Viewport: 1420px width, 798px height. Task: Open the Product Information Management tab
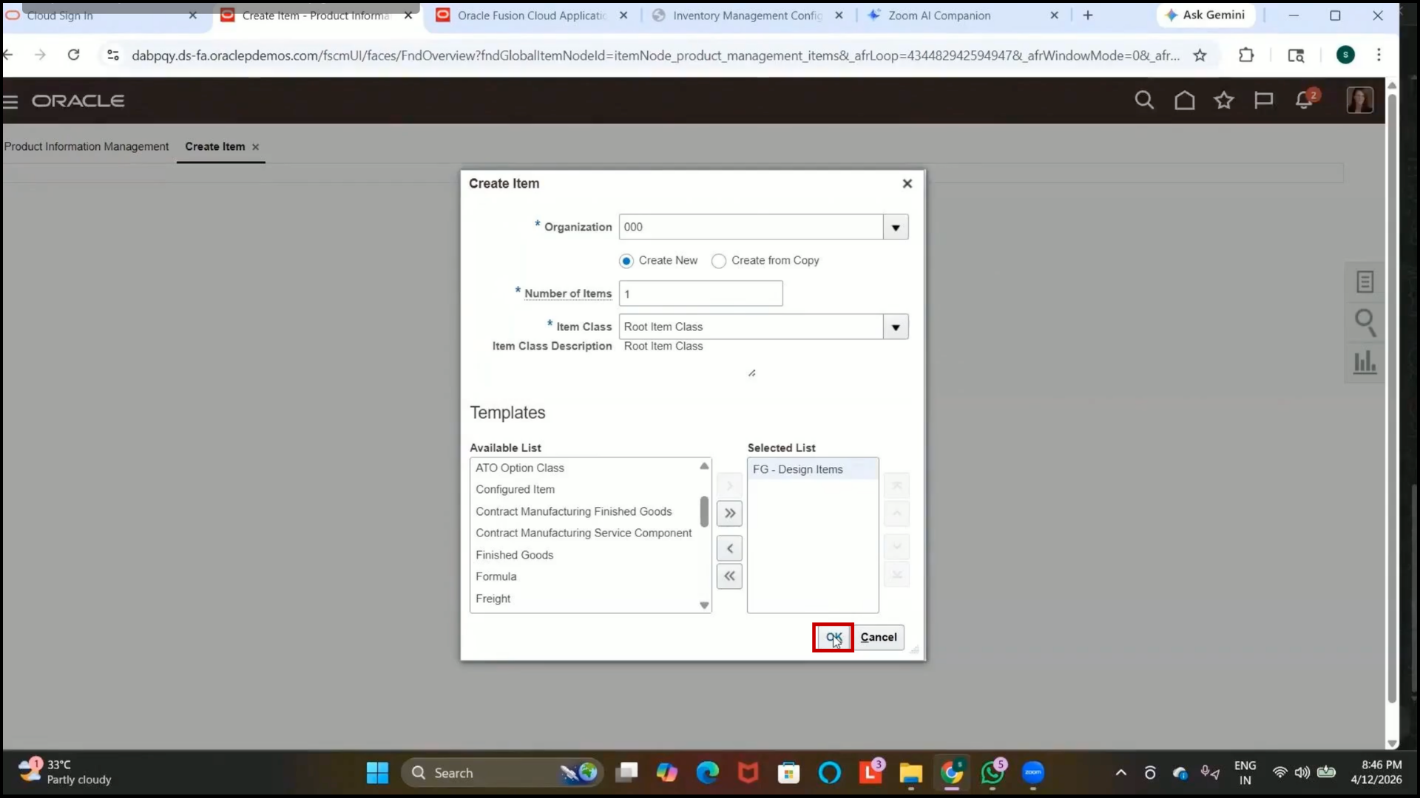point(87,146)
